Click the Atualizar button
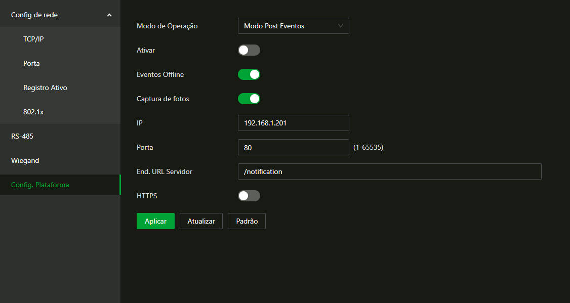 pyautogui.click(x=201, y=221)
